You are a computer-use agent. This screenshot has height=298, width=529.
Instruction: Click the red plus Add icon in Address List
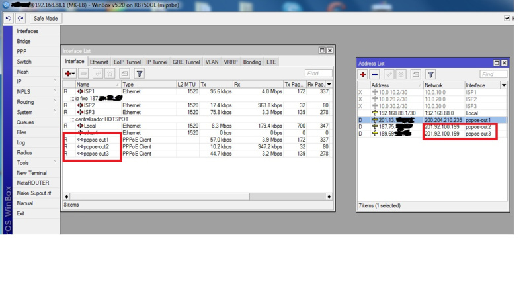362,74
